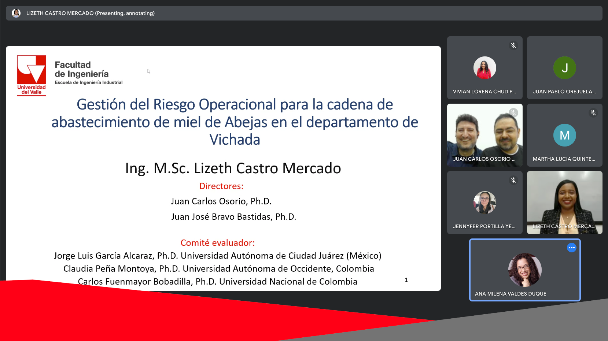Screen dimensions: 608x341
Task: Click muted mic icon on Juan Carlos Osorio tile
Action: coord(513,113)
